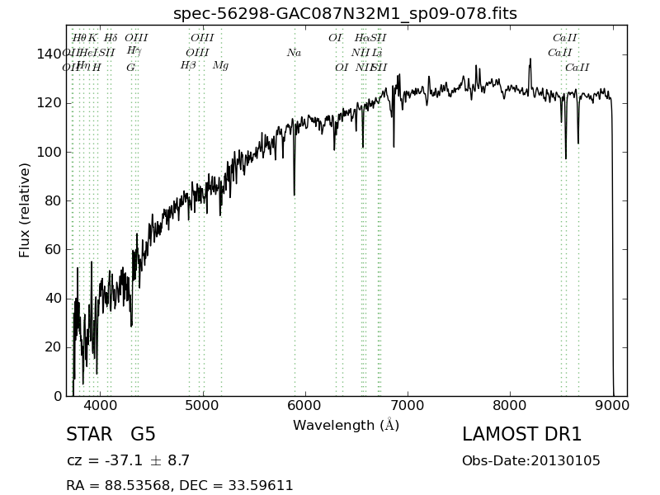Viewport: 660px width, 495px height.
Task: Click the 9000 wavelength tick label
Action: pos(612,406)
